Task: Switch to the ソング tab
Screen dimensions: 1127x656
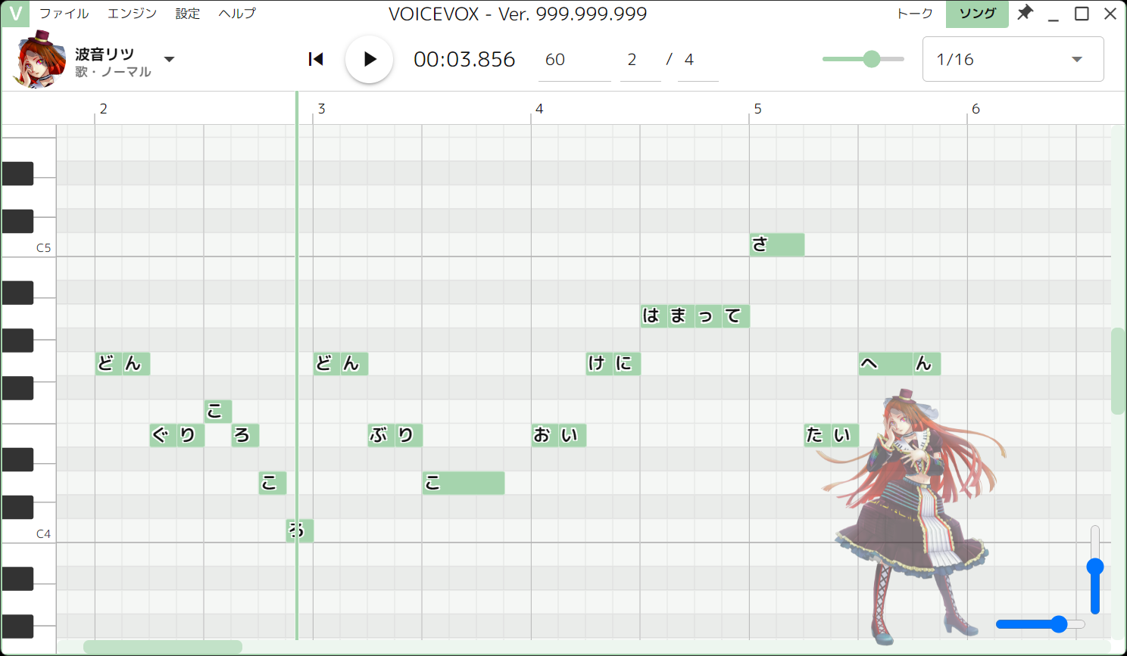Action: pyautogui.click(x=977, y=14)
